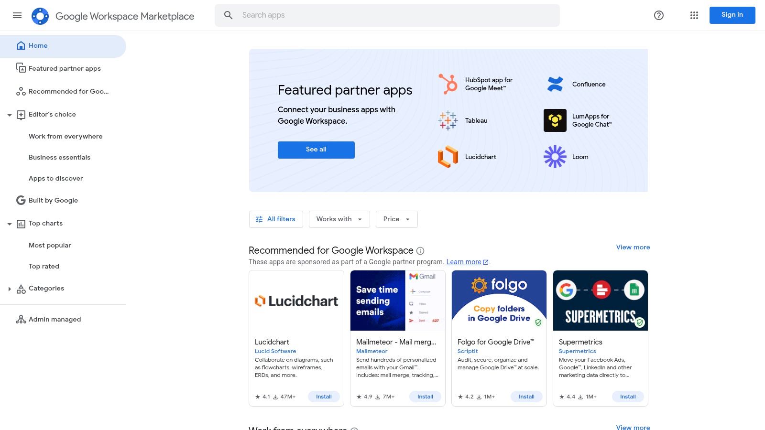Toggle the navigation hamburger menu
This screenshot has width=765, height=430.
tap(17, 15)
